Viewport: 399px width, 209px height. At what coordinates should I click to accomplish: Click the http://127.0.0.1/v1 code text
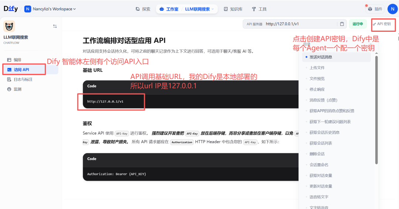click(105, 102)
